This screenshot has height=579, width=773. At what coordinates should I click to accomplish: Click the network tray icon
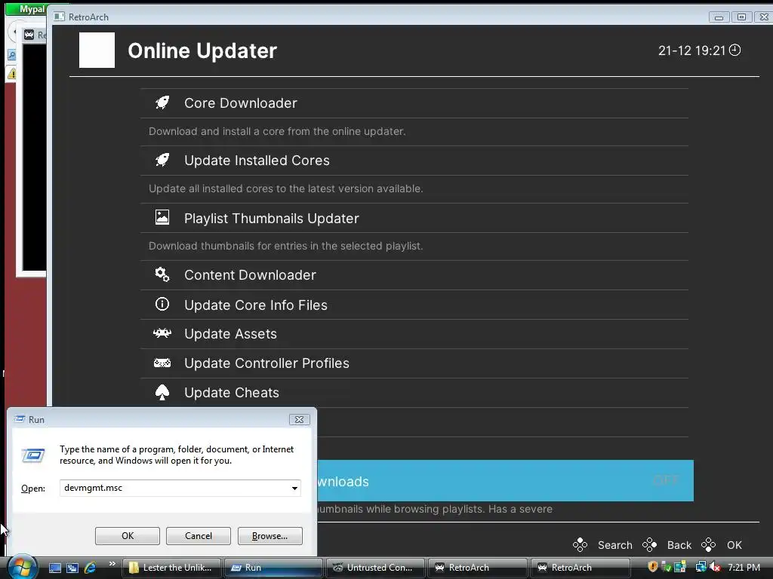(x=701, y=567)
